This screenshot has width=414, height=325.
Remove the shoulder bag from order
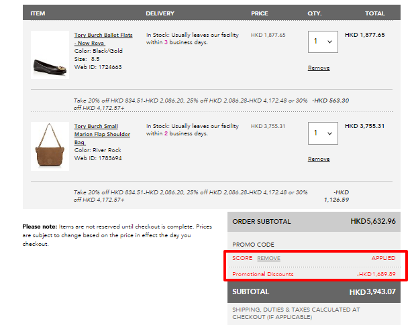(319, 159)
